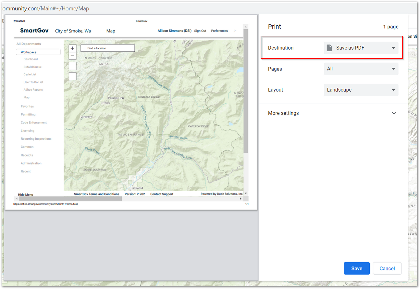This screenshot has height=289, width=420.
Task: Click the map zoom out minus icon
Action: pyautogui.click(x=72, y=56)
